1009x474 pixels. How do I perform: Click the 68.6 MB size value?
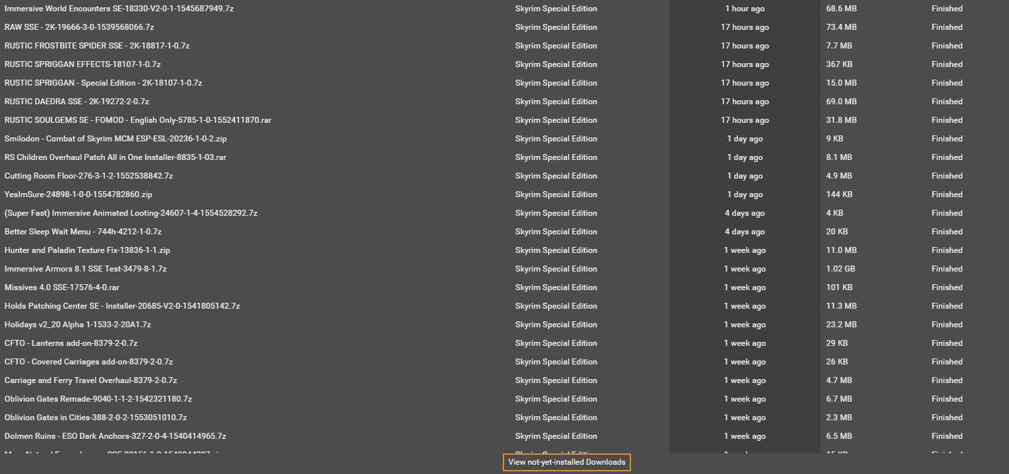pos(842,9)
